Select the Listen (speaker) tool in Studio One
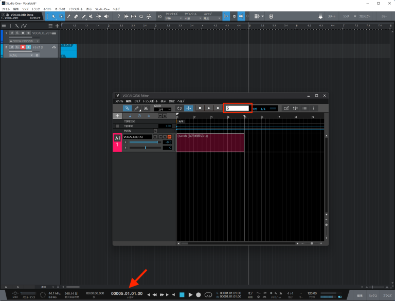This screenshot has width=395, height=301. (106, 16)
